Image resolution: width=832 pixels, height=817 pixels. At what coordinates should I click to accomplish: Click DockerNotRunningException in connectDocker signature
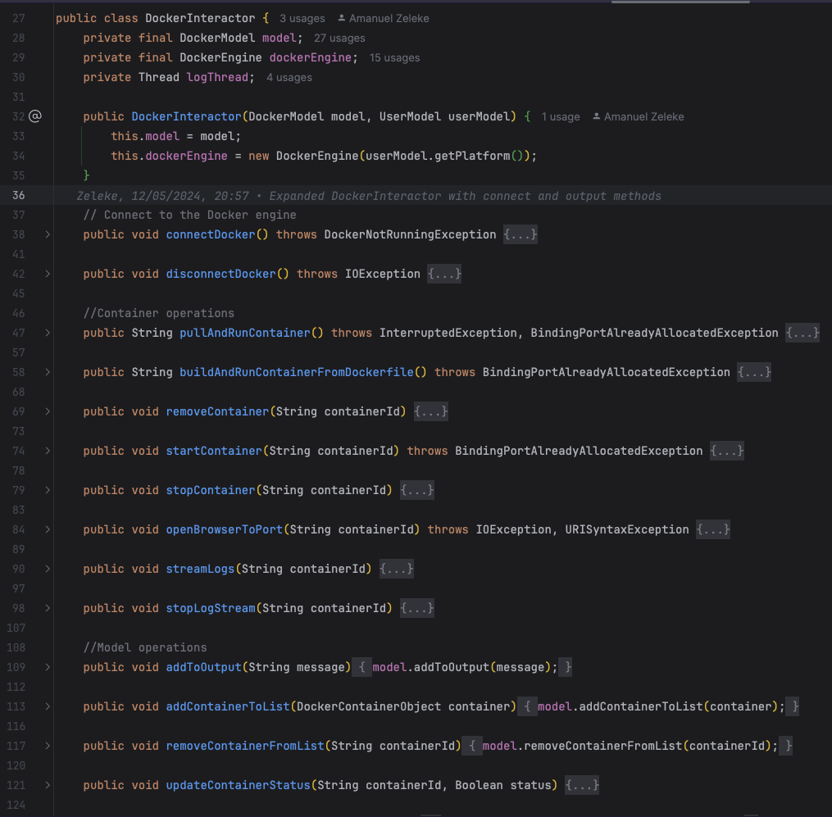click(x=410, y=234)
